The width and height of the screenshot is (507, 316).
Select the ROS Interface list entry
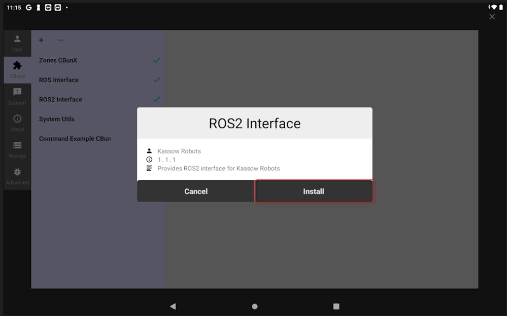coord(98,80)
